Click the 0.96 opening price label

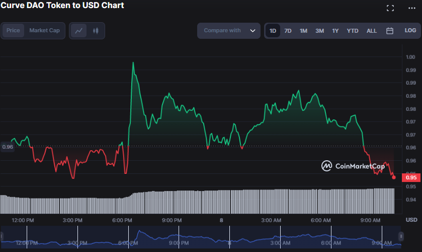pyautogui.click(x=7, y=147)
